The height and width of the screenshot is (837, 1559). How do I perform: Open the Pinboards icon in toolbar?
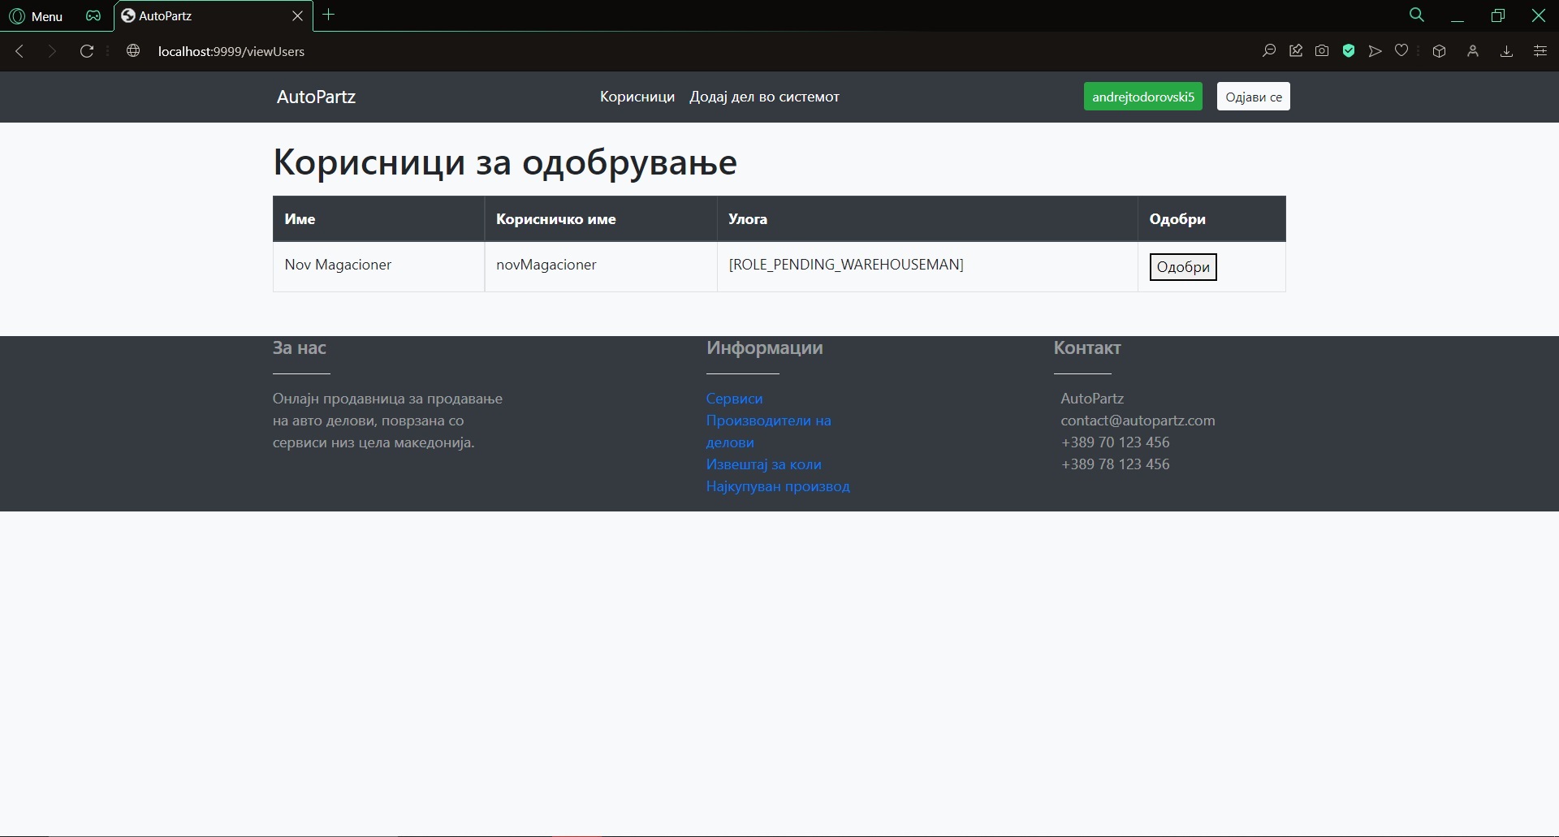click(x=1296, y=51)
